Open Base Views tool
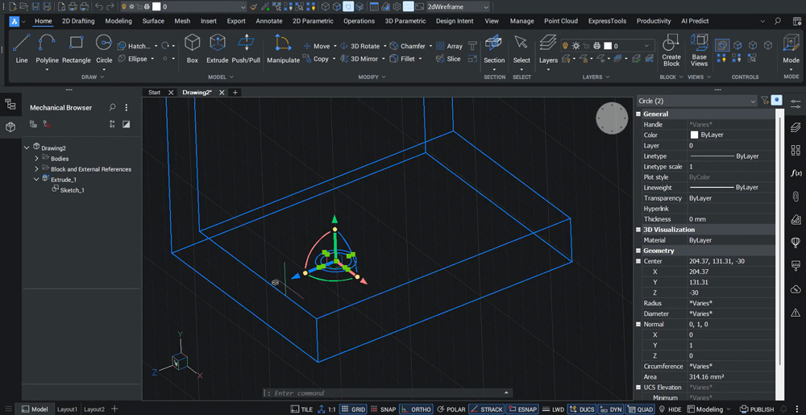The height and width of the screenshot is (415, 806). pyautogui.click(x=699, y=50)
